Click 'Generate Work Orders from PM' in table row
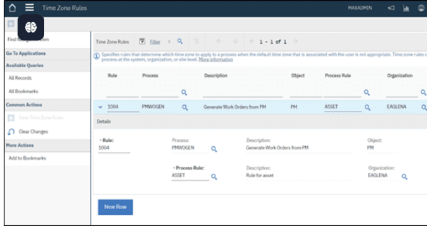The height and width of the screenshot is (226, 427). click(x=235, y=107)
